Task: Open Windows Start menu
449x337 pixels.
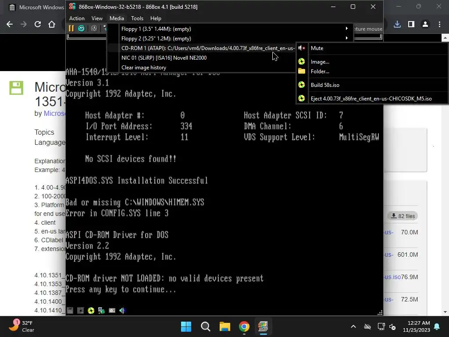Action: coord(186,326)
